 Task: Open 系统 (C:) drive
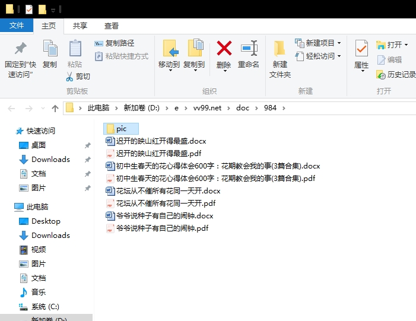39,307
